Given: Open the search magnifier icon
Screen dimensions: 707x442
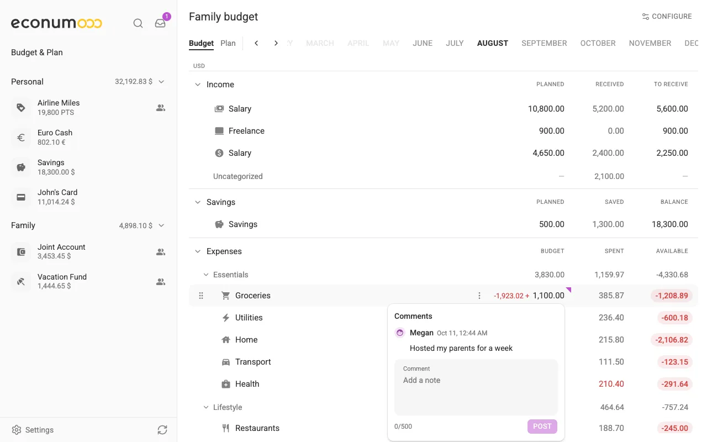Looking at the screenshot, I should coord(138,23).
